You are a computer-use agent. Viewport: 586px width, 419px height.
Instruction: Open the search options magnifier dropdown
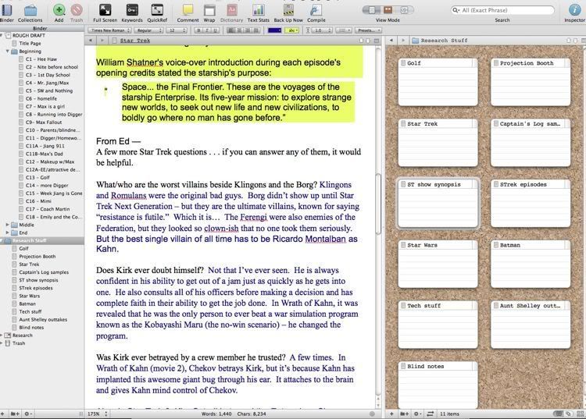click(x=456, y=10)
